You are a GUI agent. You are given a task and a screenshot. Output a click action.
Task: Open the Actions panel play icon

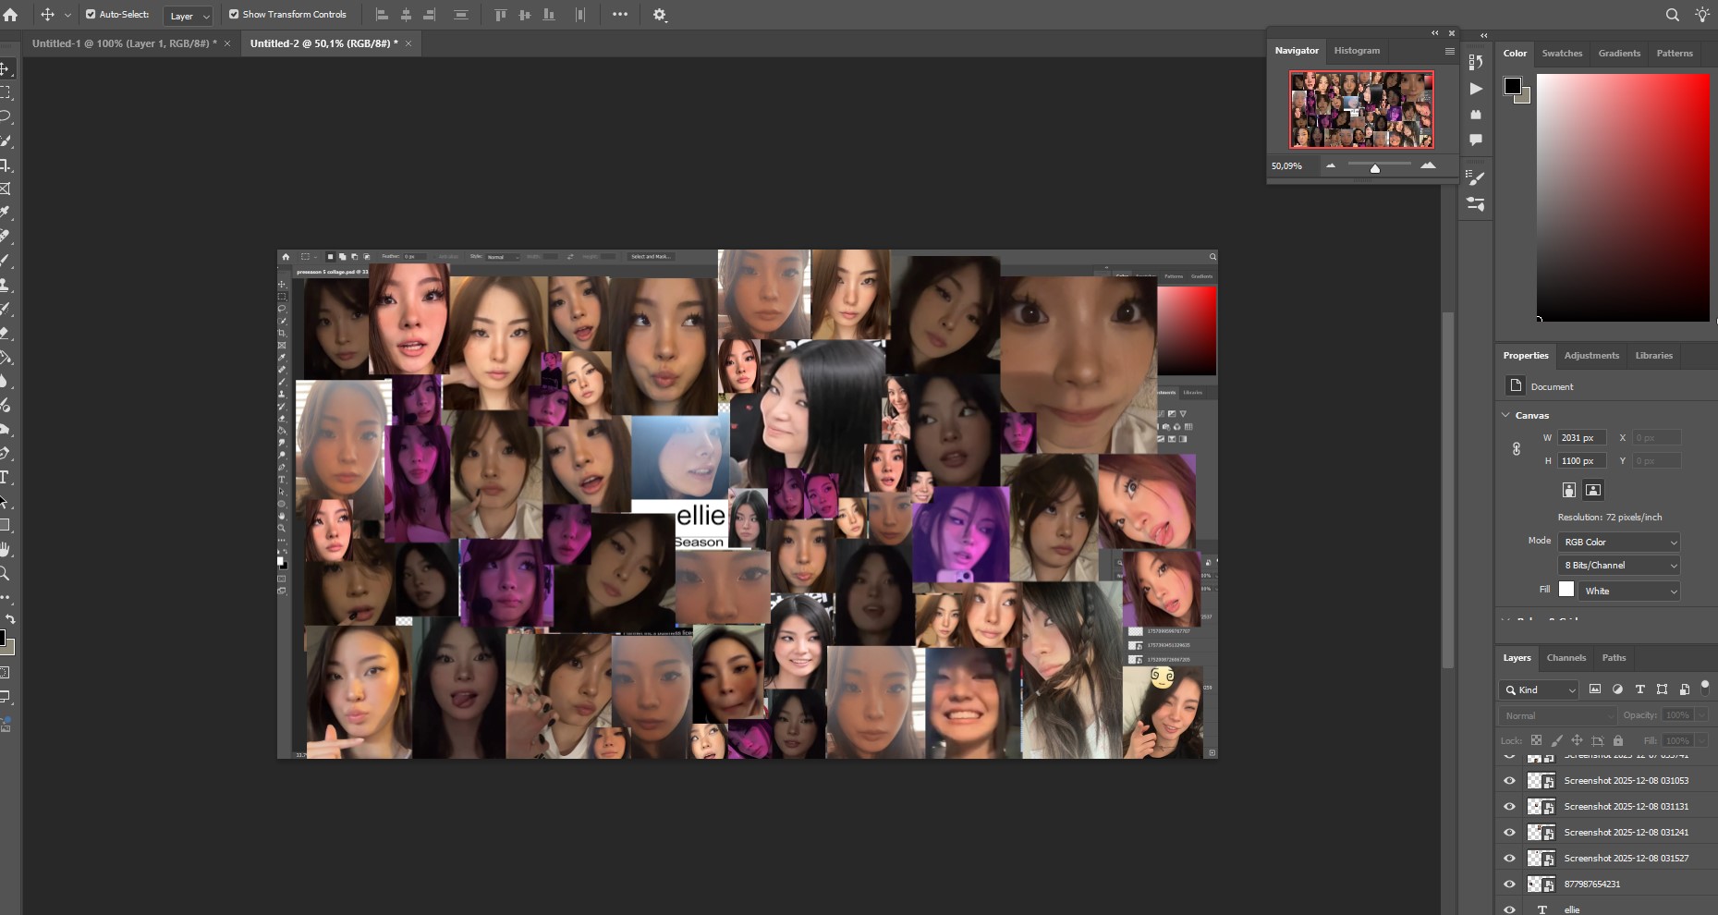coord(1476,89)
